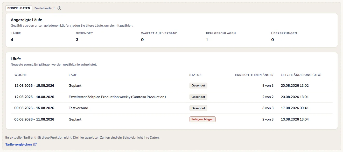Click the ÜBERSPRUNGEN summary label

pos(284,33)
